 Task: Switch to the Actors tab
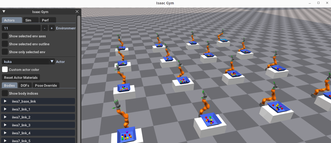12,20
